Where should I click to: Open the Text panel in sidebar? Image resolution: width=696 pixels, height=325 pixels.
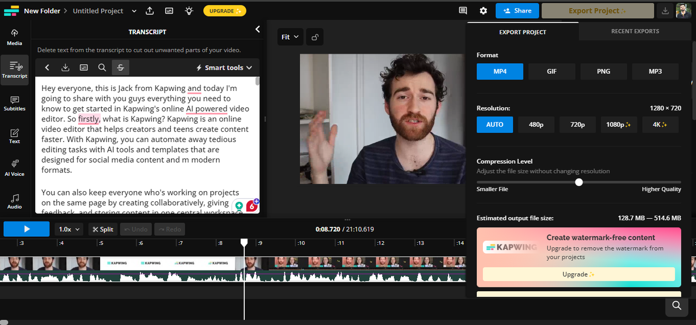[15, 136]
